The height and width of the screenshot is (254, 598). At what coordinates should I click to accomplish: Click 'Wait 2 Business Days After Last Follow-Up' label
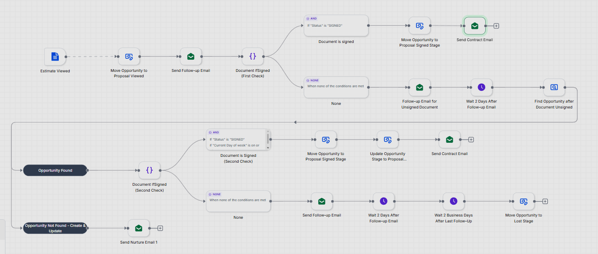(454, 218)
